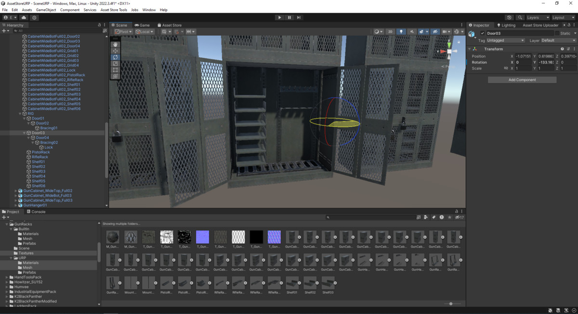Toggle scene lighting with the lightbulb icon

pos(402,31)
